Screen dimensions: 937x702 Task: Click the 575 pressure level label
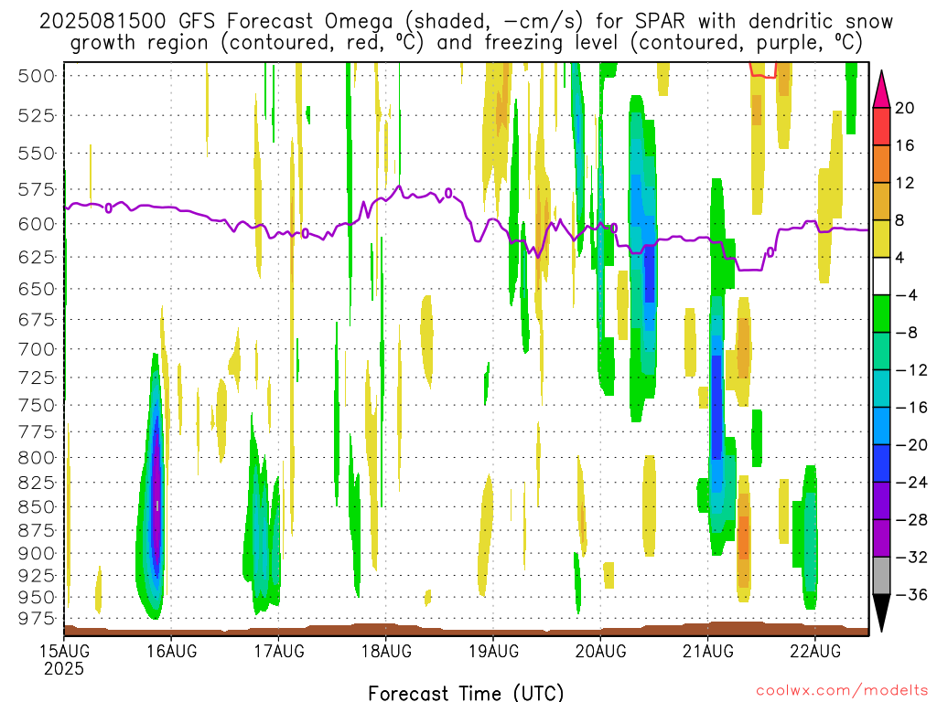click(x=36, y=190)
